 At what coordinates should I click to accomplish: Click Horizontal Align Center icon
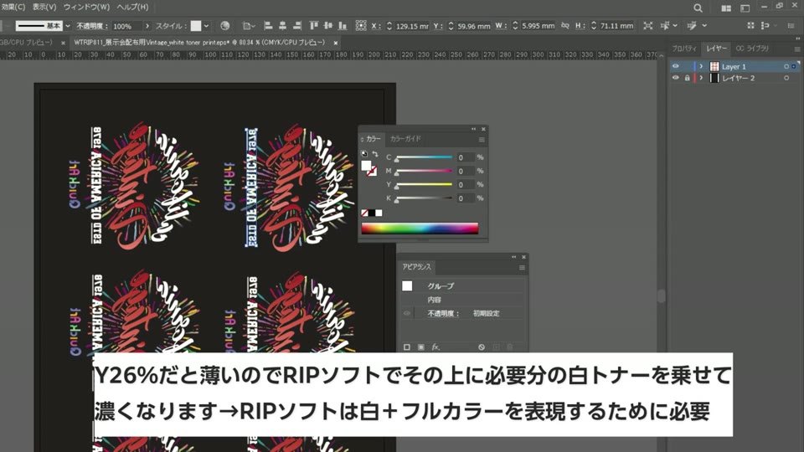(x=282, y=25)
